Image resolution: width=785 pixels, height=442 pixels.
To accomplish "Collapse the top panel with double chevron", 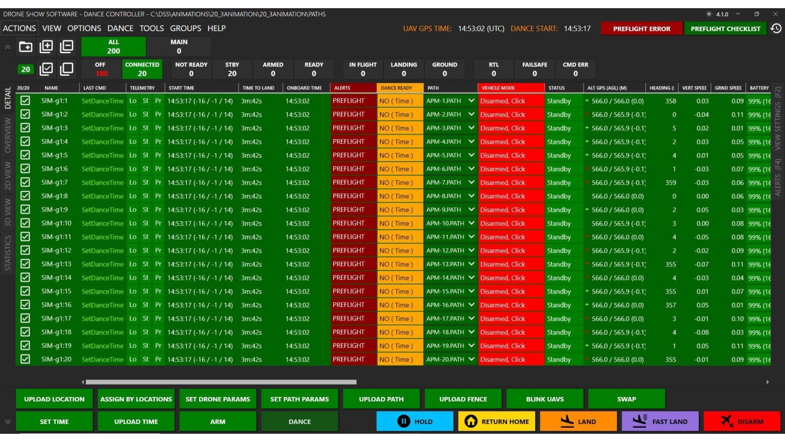I will (x=8, y=47).
